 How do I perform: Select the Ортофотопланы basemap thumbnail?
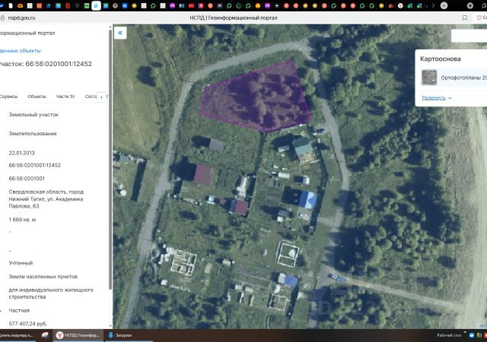coord(429,78)
